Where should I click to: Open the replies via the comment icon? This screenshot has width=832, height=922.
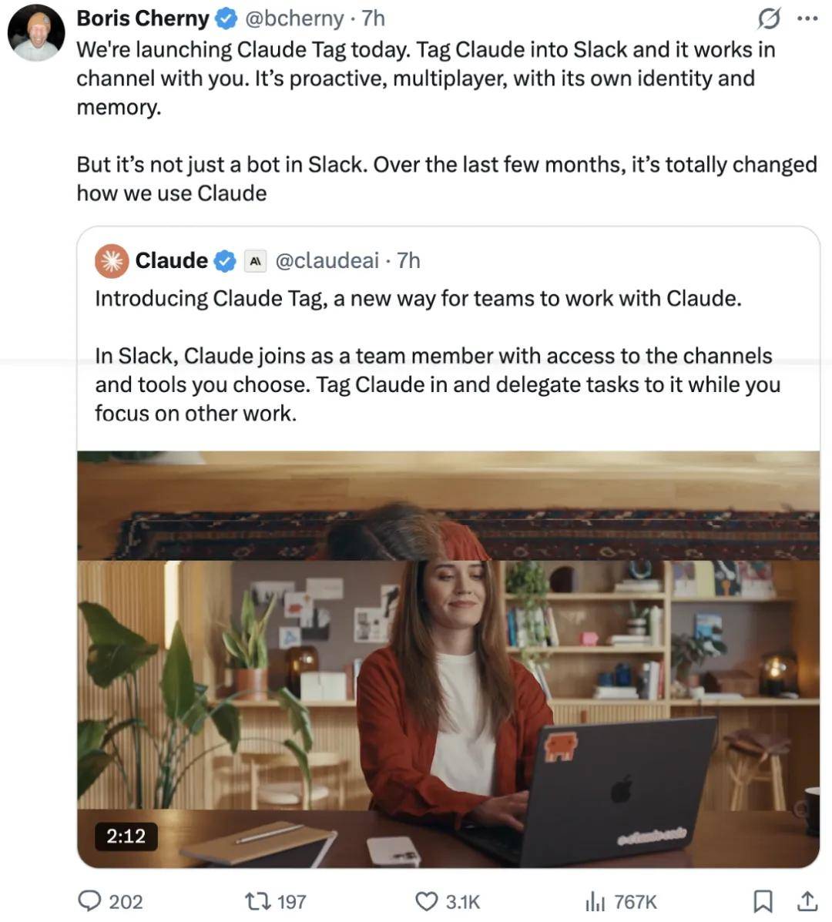tap(89, 901)
